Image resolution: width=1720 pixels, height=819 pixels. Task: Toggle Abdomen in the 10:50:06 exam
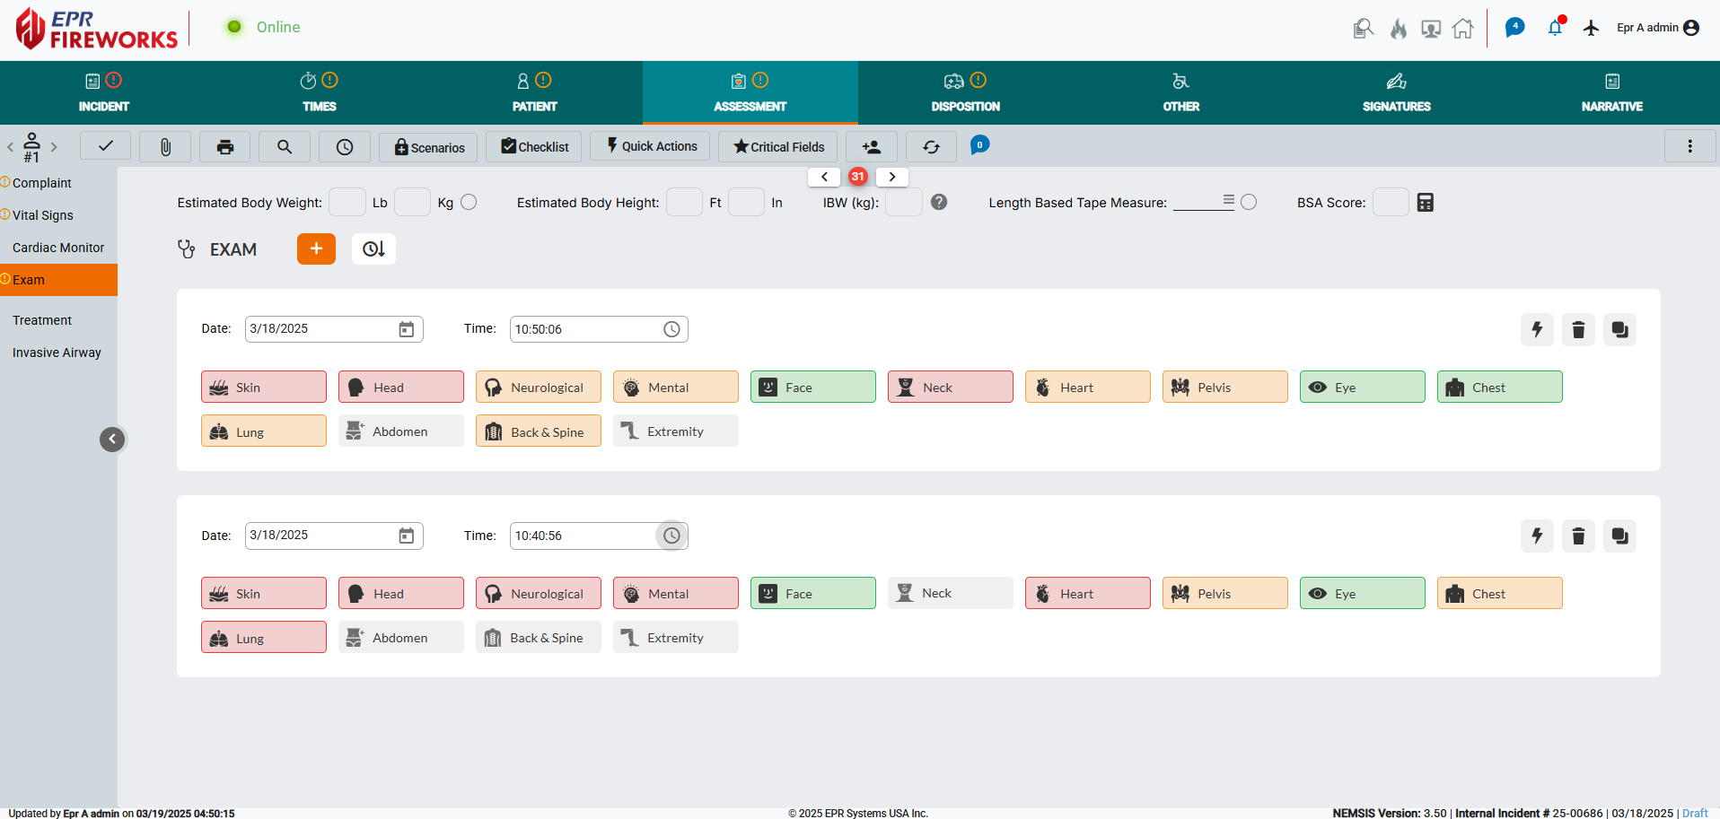click(401, 431)
